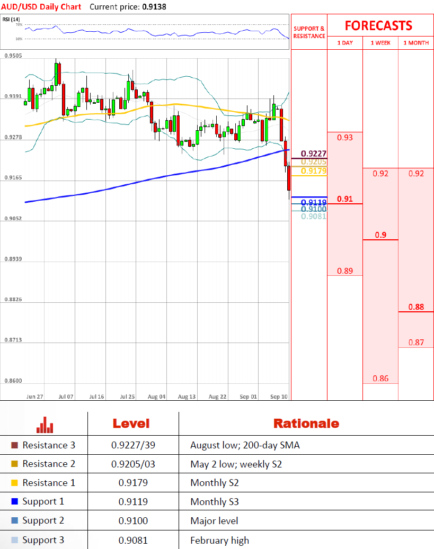Screen dimensions: 434x549
Task: Click the 0.9179 level label beside chart
Action: [x=314, y=171]
